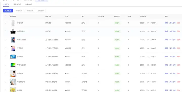The image size is (182, 92).
Task: Click the laptop image for 电脑维修
Action: tap(13, 57)
